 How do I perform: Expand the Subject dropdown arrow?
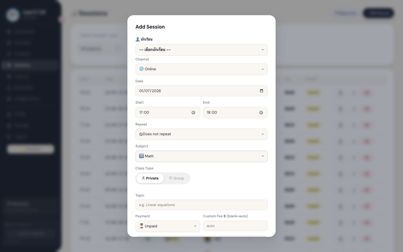[x=263, y=156]
